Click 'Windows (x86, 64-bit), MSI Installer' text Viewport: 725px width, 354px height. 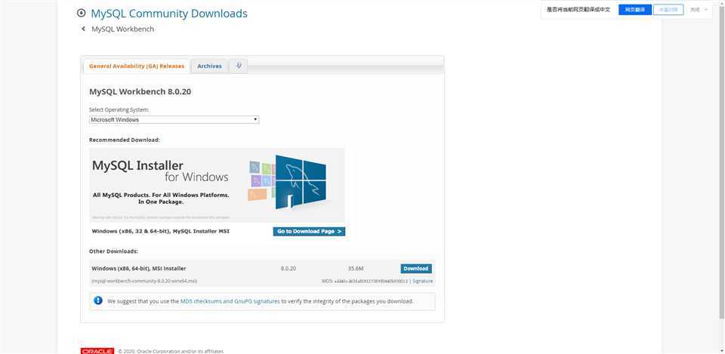coord(139,269)
